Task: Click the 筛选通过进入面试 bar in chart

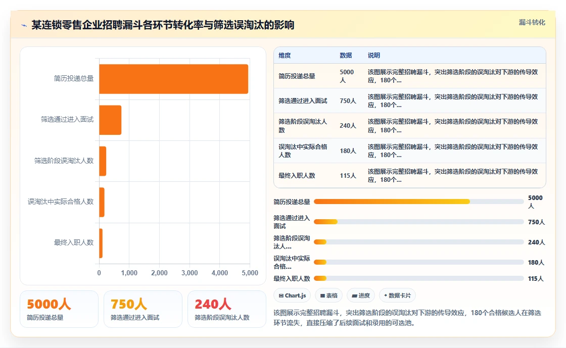Action: point(110,120)
